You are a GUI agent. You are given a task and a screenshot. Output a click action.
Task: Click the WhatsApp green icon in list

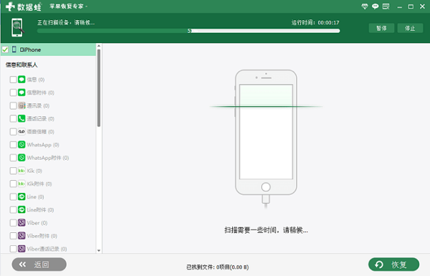[21, 145]
